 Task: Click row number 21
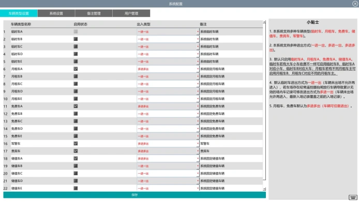click(6, 181)
